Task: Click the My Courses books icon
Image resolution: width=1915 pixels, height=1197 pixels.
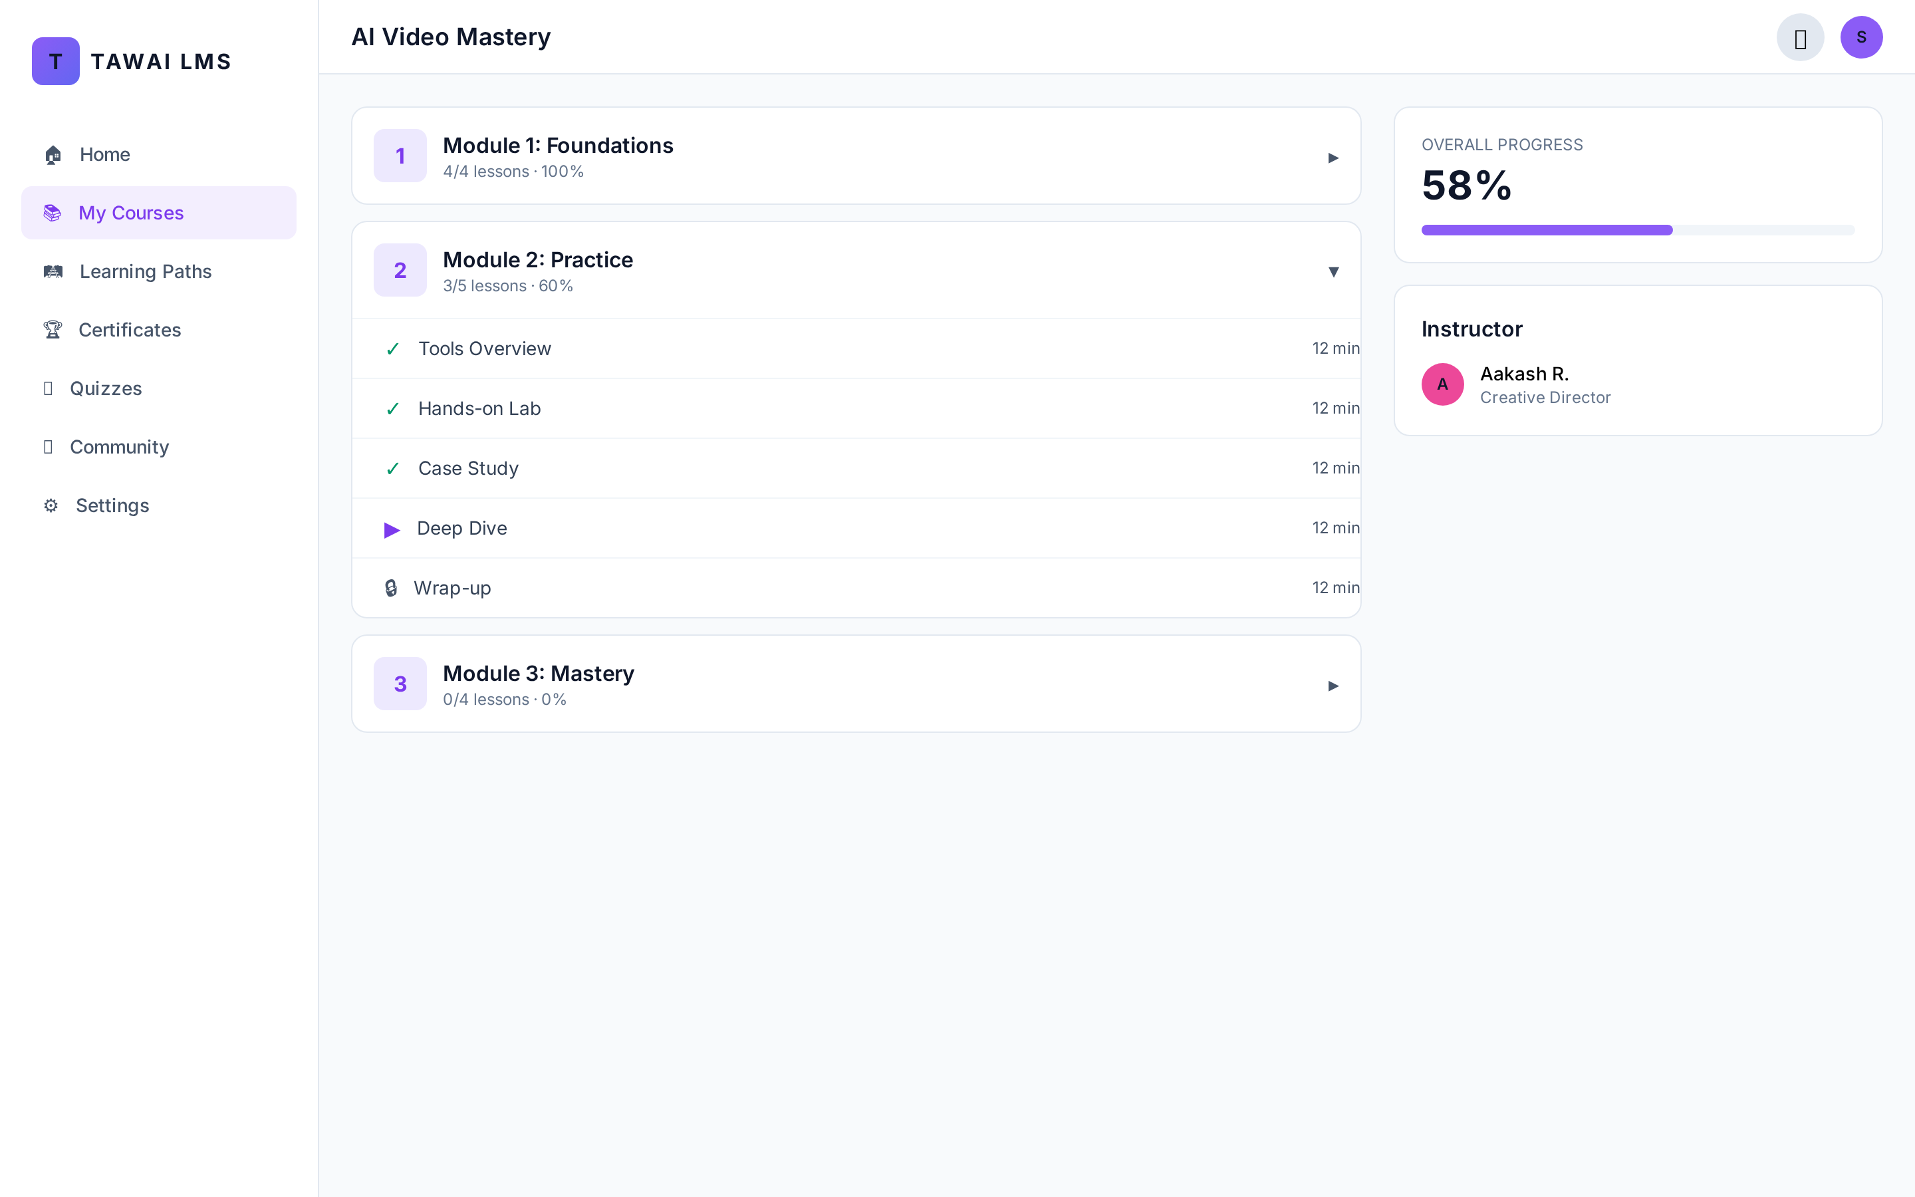Action: pos(53,213)
